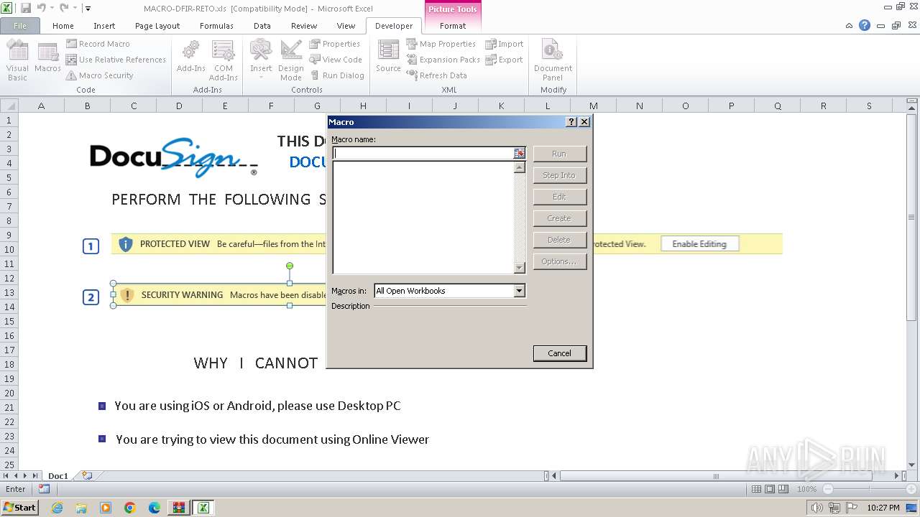This screenshot has height=517, width=920.
Task: Open the Document Panel
Action: (553, 60)
